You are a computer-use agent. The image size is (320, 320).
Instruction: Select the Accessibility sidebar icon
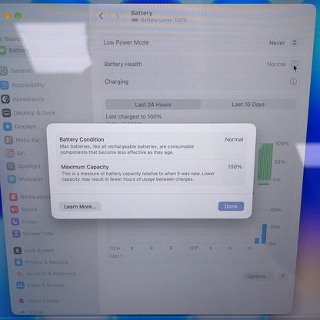(x=5, y=85)
